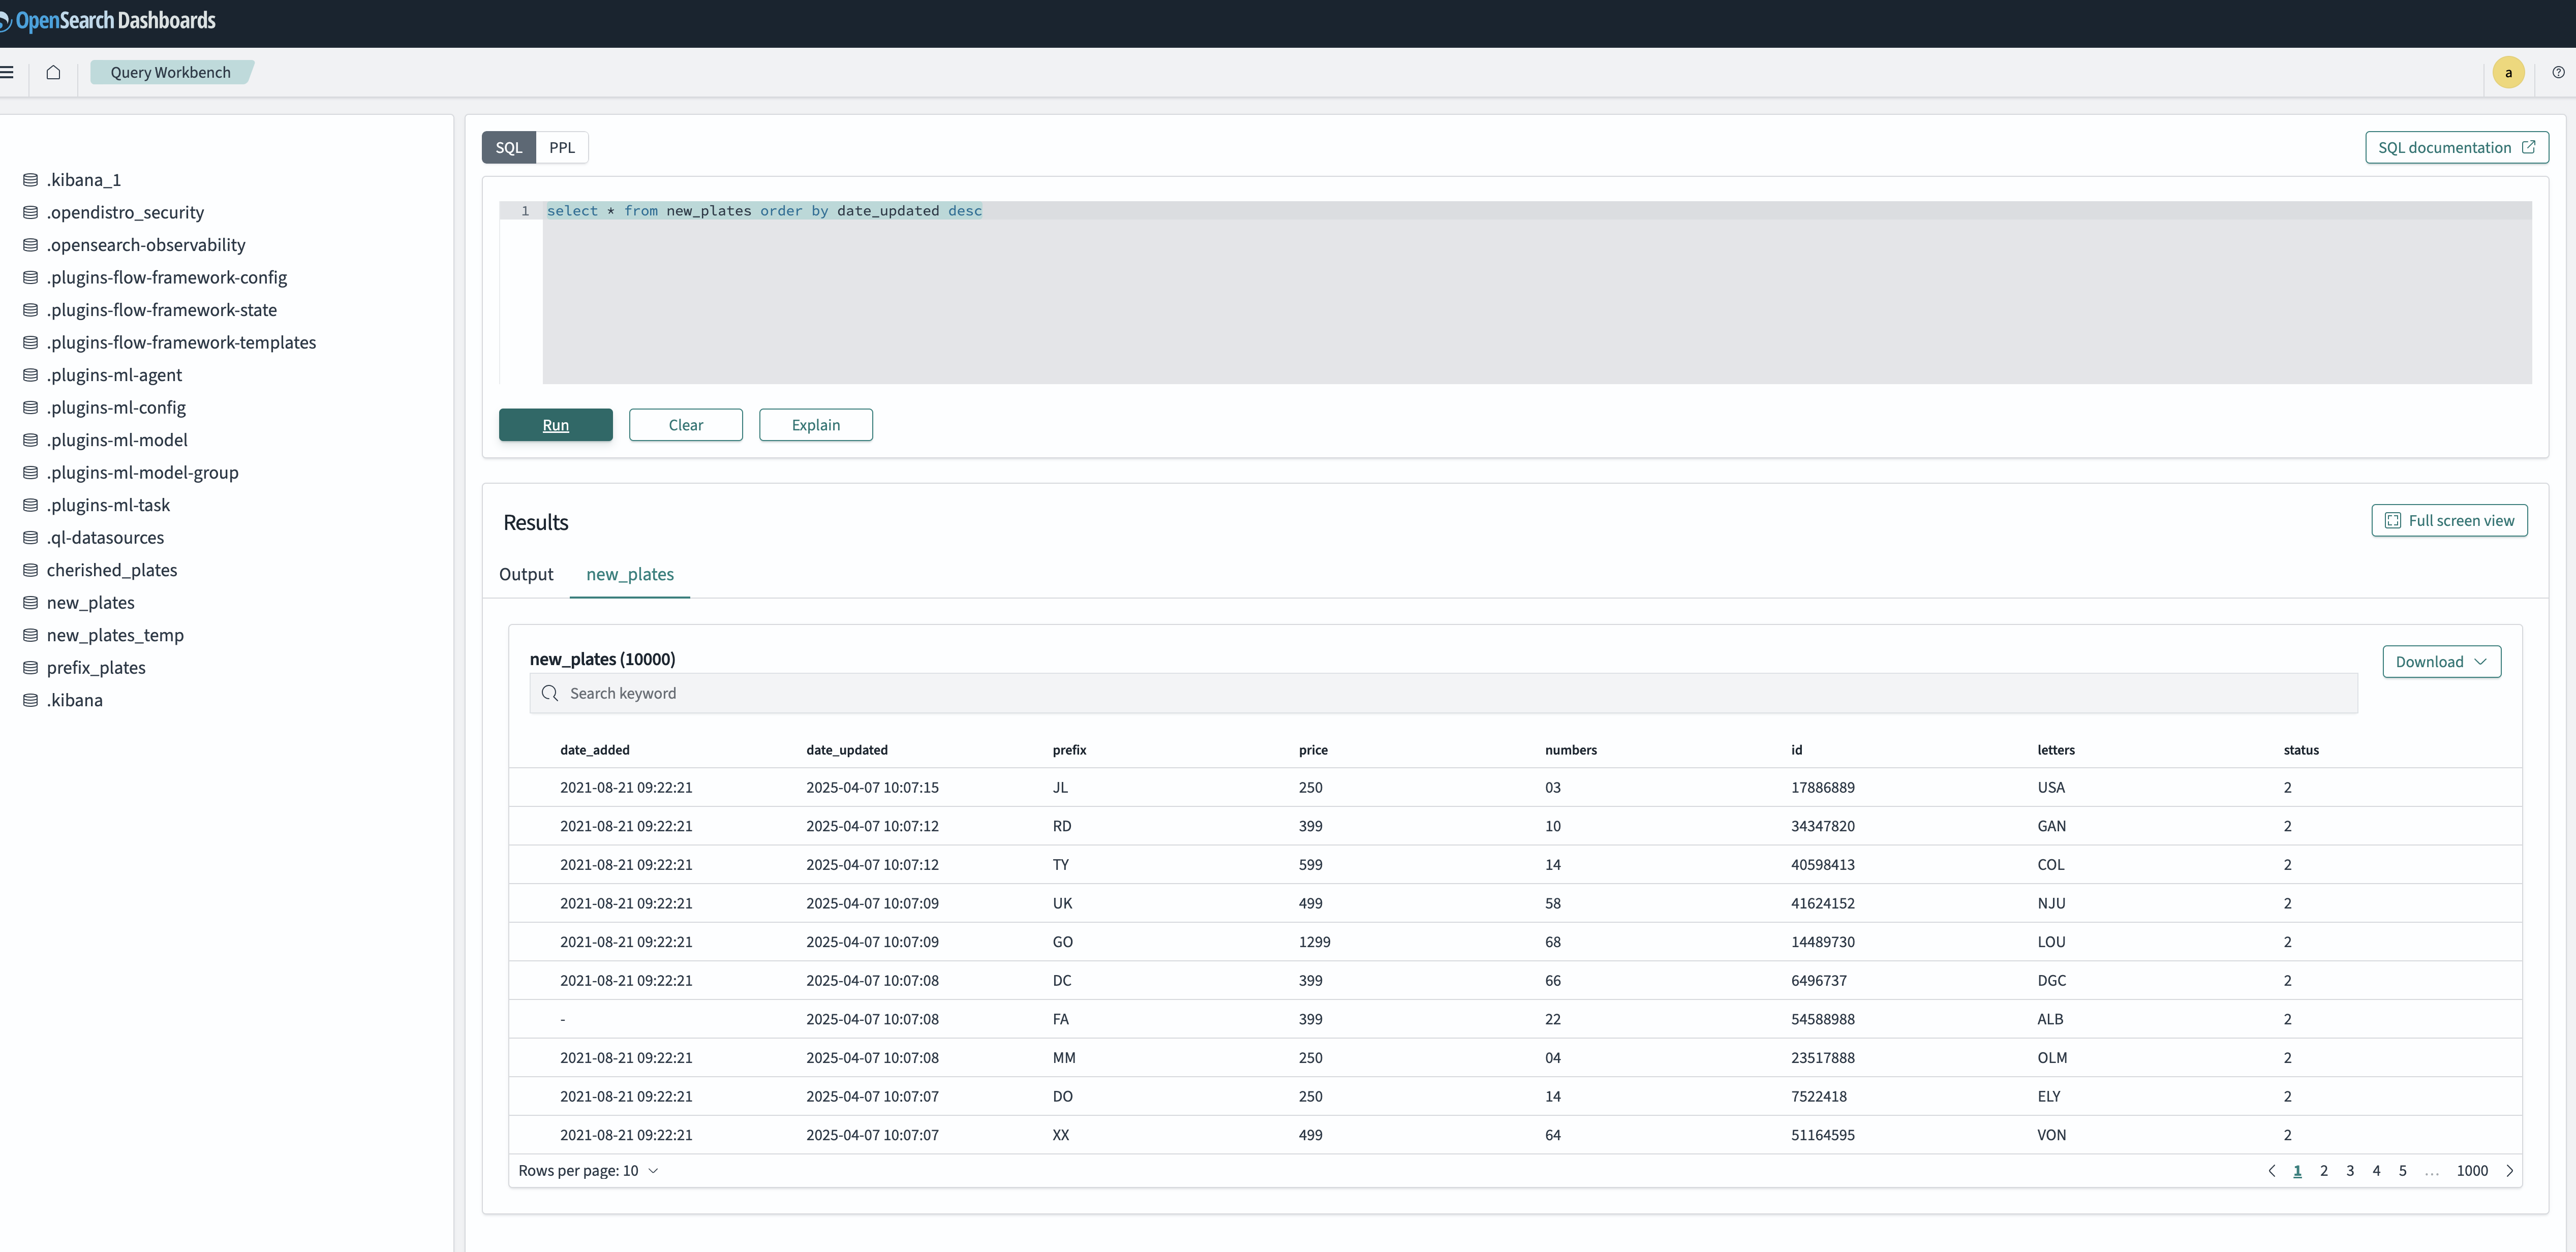Go to results page 4
The width and height of the screenshot is (2576, 1252).
pyautogui.click(x=2376, y=1171)
